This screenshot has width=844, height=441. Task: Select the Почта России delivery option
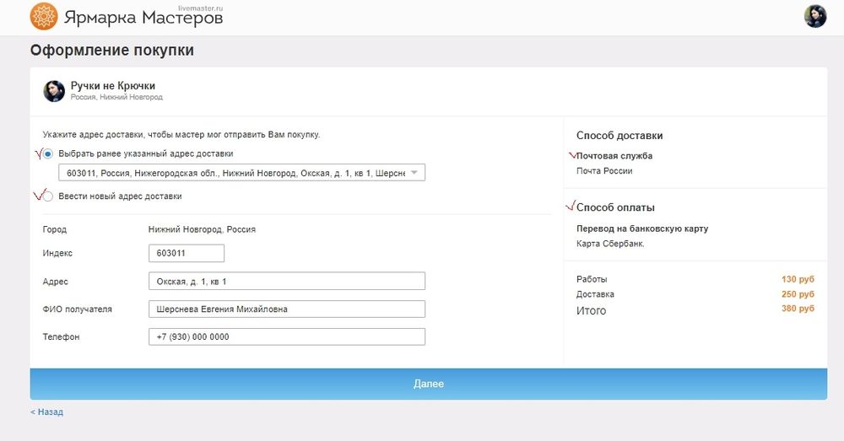coord(604,171)
